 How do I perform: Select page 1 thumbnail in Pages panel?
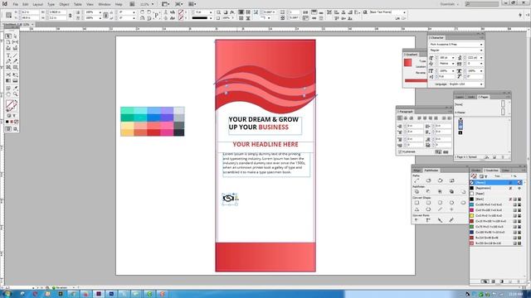point(460,124)
